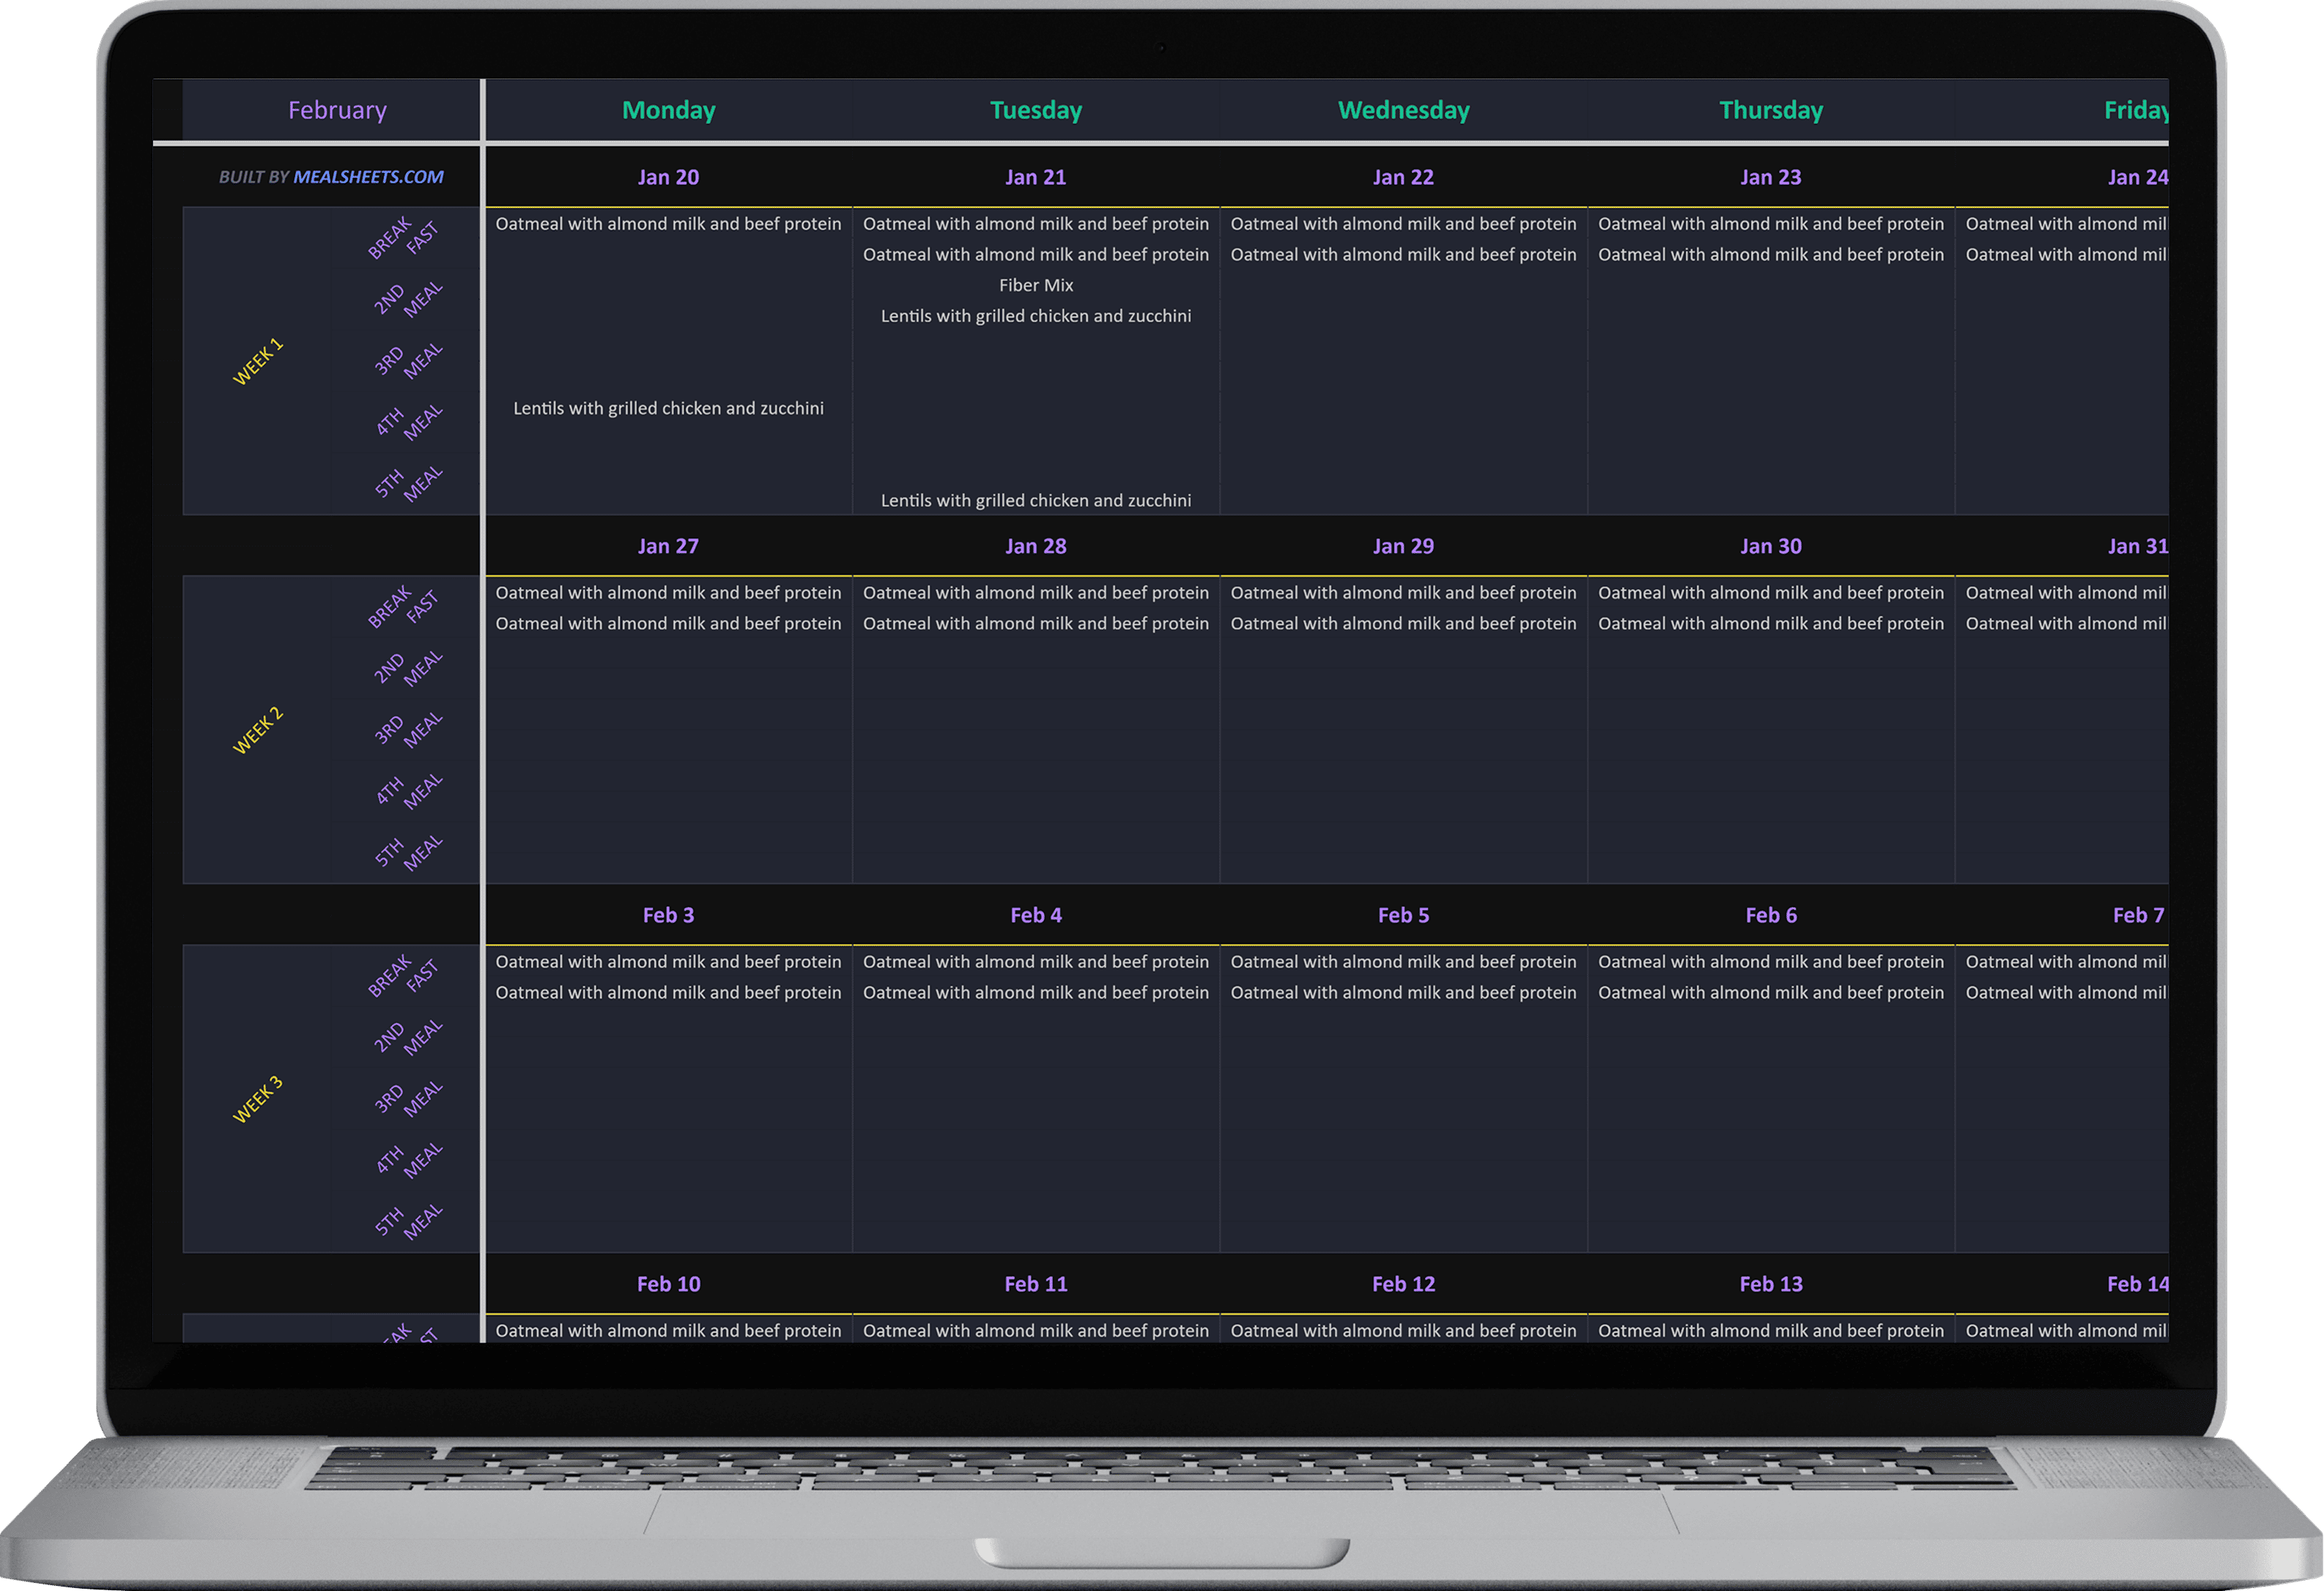Click the WEEK 3 label
The width and height of the screenshot is (2324, 1591).
point(258,1100)
